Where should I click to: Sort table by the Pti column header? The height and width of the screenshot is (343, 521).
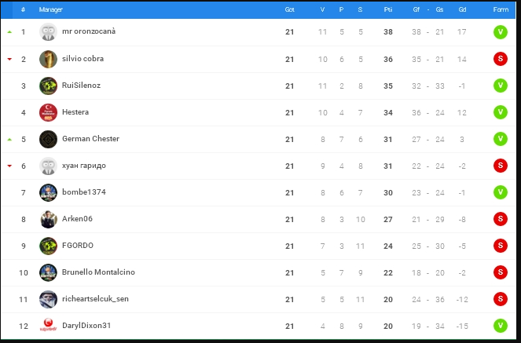coord(388,9)
